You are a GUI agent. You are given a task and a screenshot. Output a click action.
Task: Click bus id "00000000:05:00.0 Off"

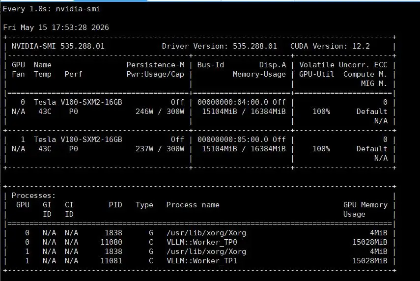[x=242, y=140]
